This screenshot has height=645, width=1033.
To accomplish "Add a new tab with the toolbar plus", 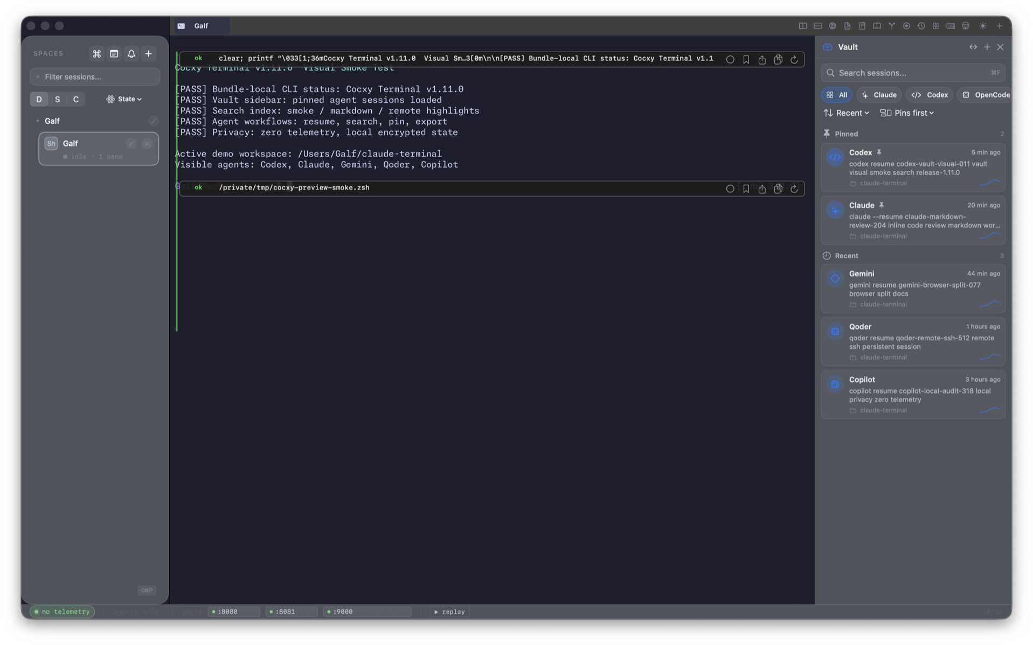I will 1000,26.
